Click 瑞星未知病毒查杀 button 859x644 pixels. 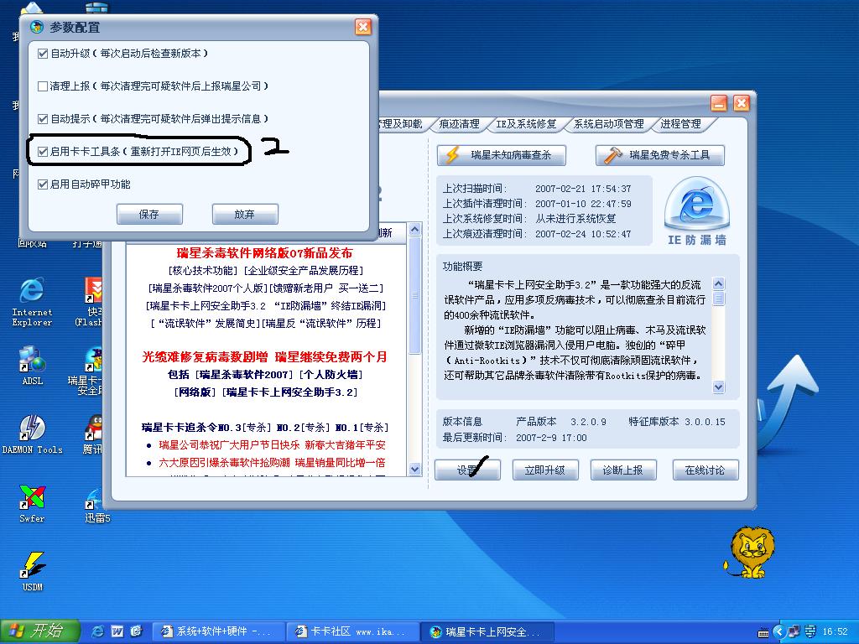(x=502, y=155)
